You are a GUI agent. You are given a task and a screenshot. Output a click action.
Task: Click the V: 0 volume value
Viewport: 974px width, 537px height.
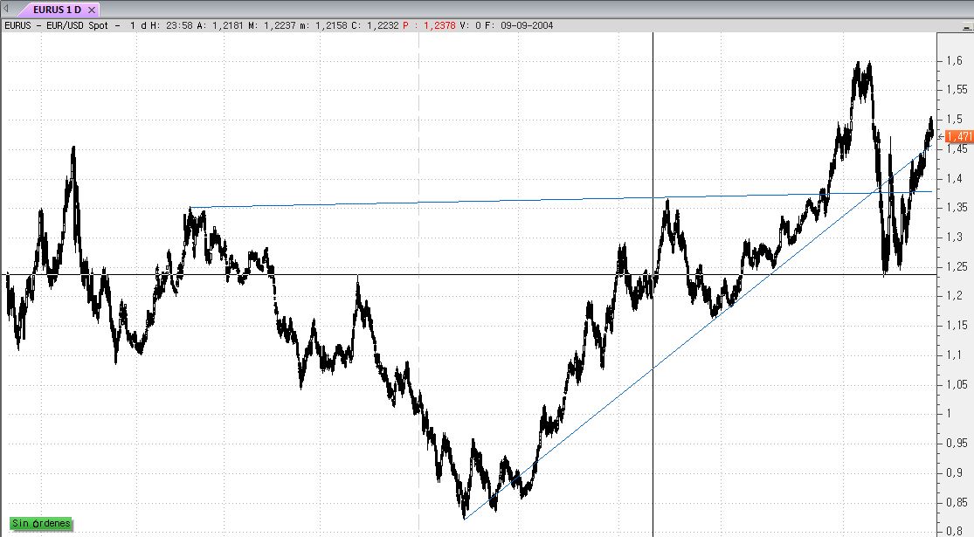[x=470, y=25]
